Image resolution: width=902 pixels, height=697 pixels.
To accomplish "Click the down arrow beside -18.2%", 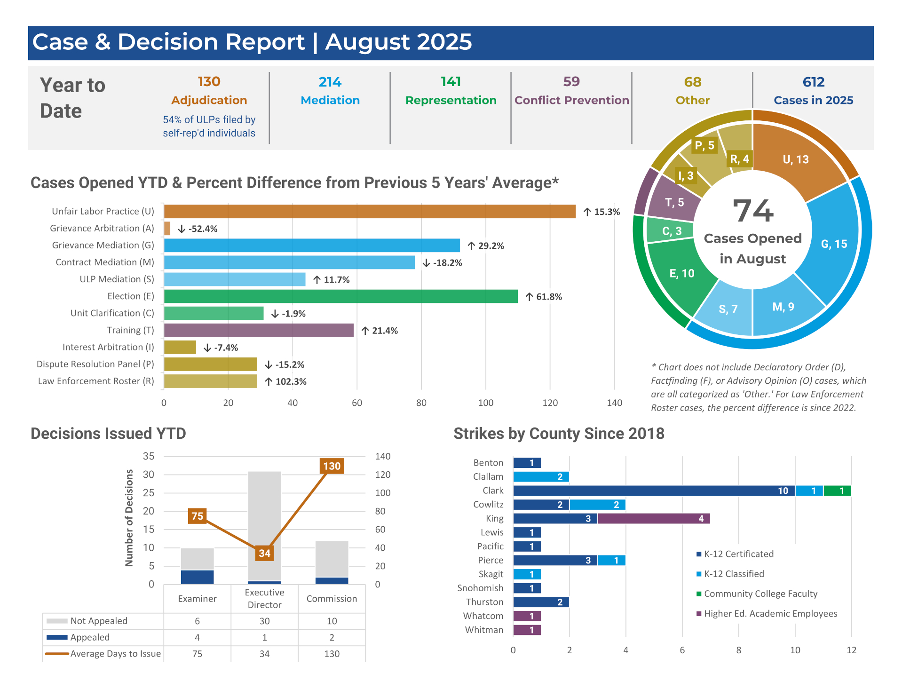I will [426, 263].
